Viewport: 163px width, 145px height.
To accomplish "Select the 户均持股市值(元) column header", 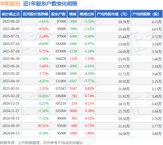I will click(x=113, y=14).
